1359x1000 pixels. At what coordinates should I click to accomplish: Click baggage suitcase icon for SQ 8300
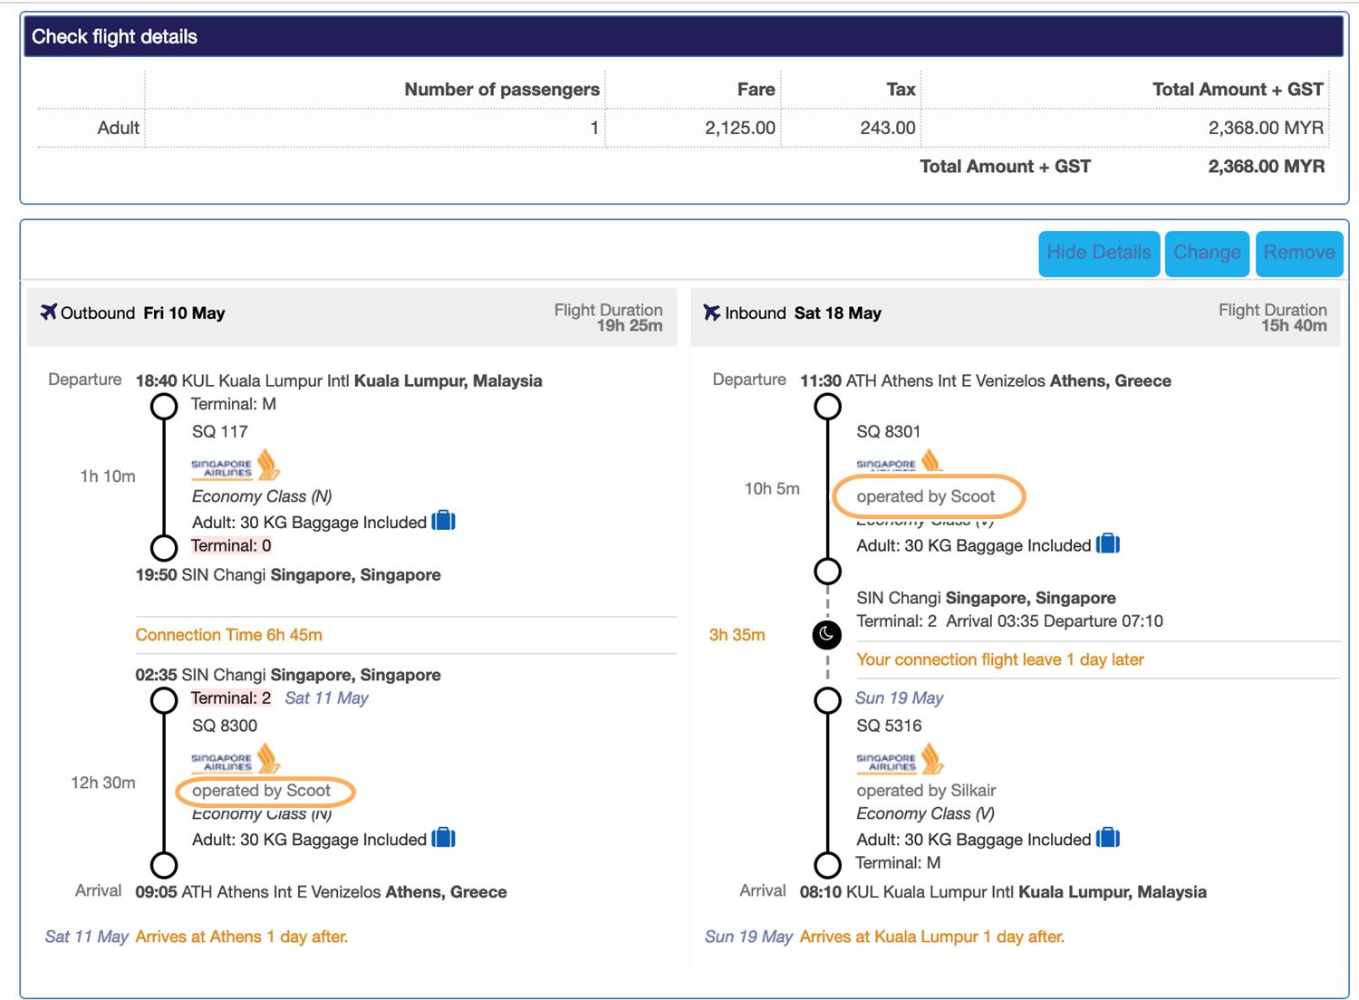click(443, 838)
